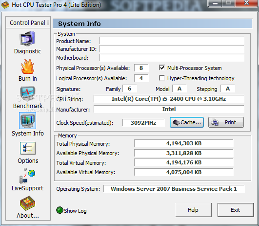Click the Manufacturer value Intel
The height and width of the screenshot is (226, 259).
(169, 109)
